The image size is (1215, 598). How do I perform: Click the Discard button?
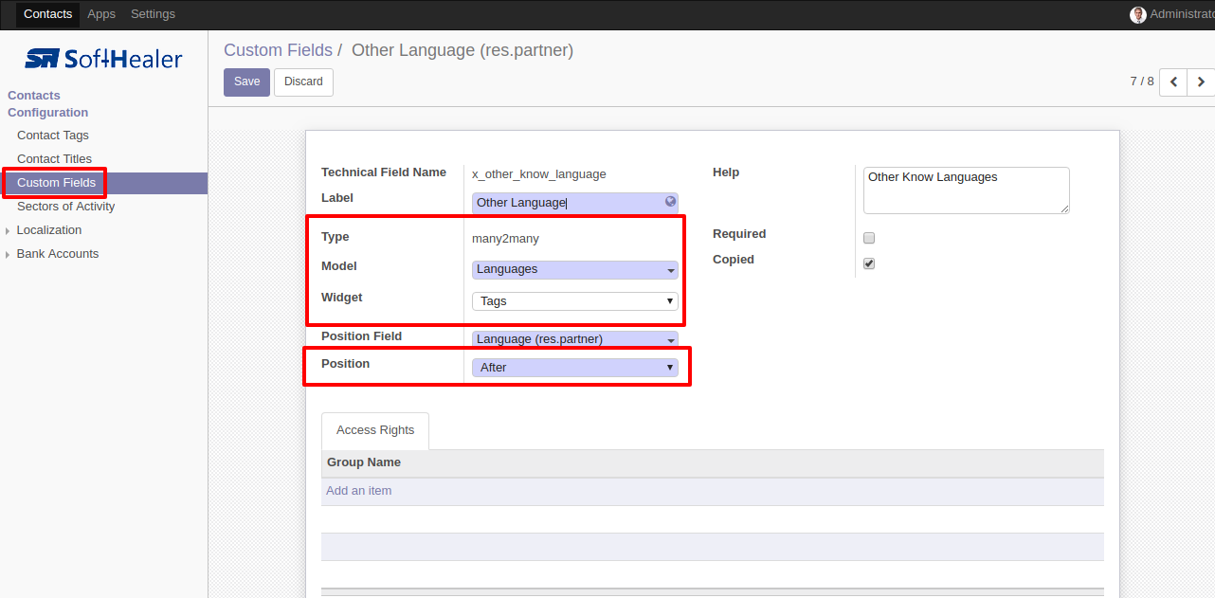click(x=303, y=82)
